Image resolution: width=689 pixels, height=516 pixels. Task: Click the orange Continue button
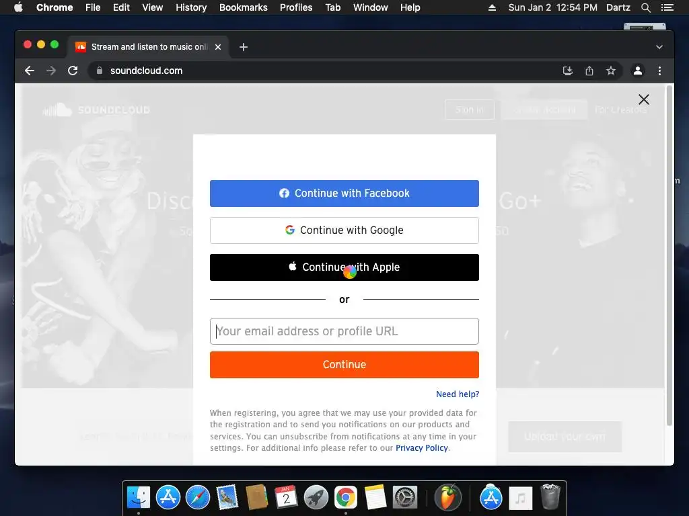coord(344,365)
